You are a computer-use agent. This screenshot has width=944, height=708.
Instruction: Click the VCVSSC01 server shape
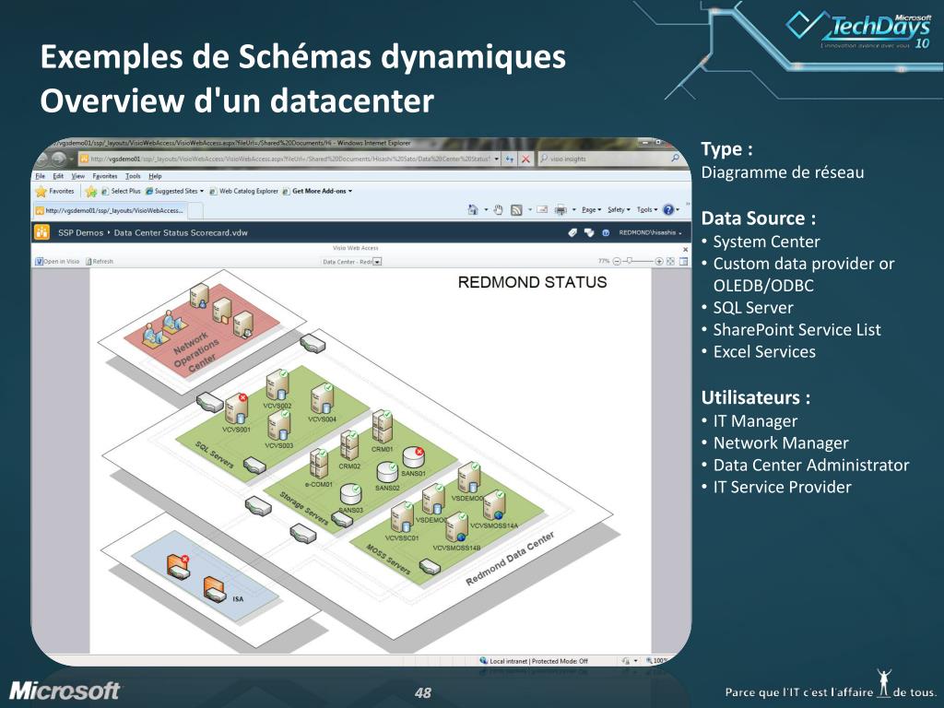click(402, 518)
